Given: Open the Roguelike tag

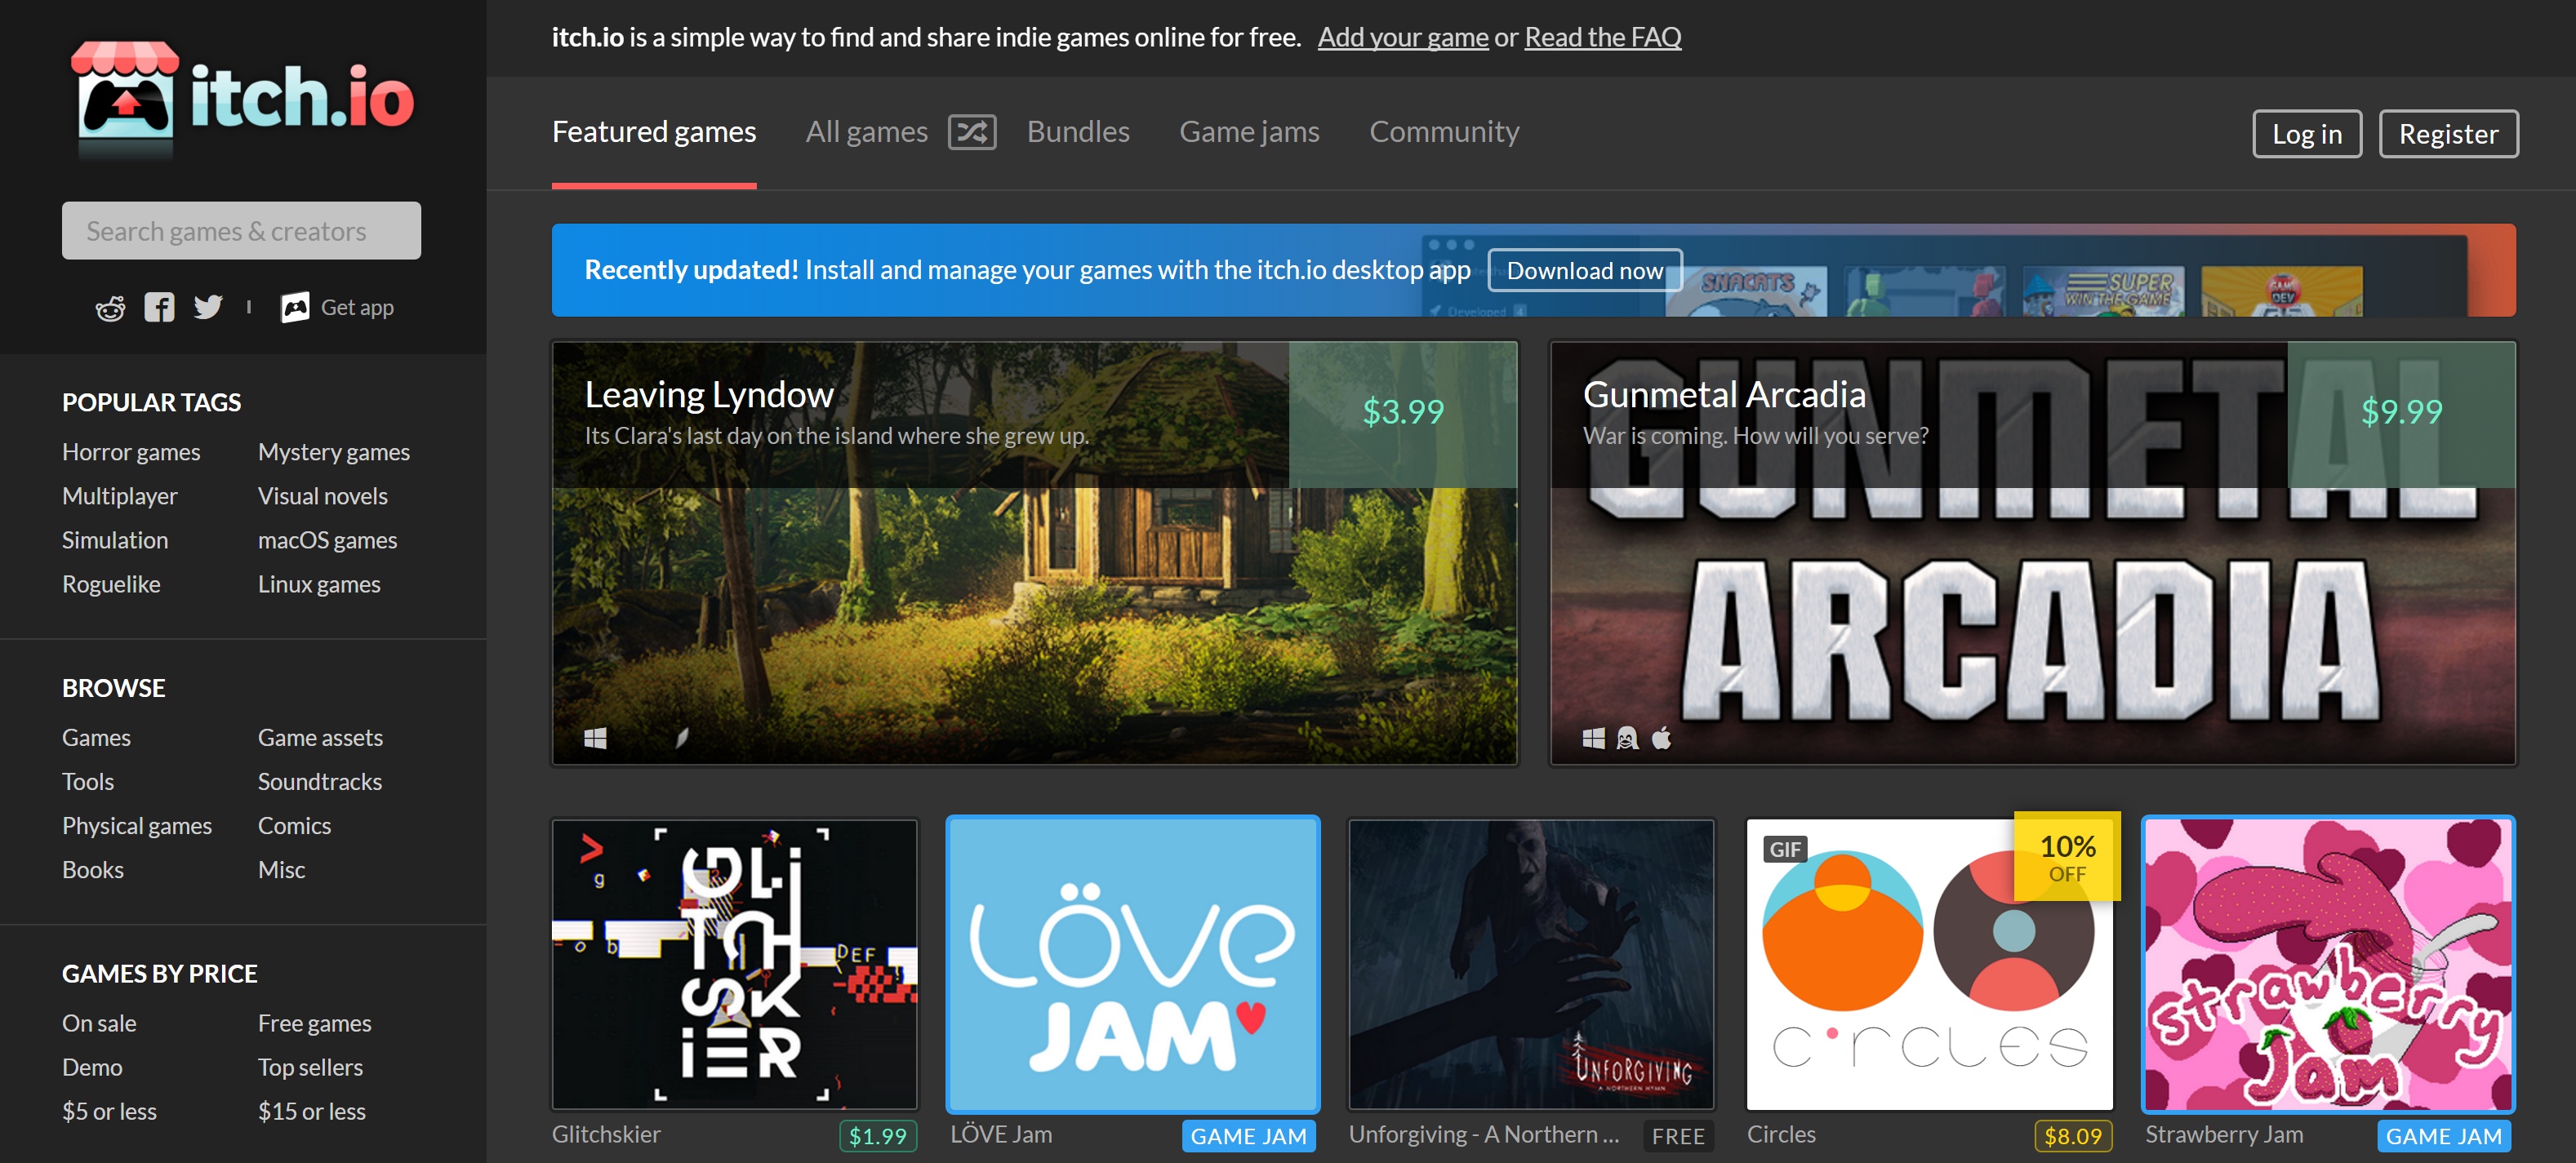Looking at the screenshot, I should point(111,584).
